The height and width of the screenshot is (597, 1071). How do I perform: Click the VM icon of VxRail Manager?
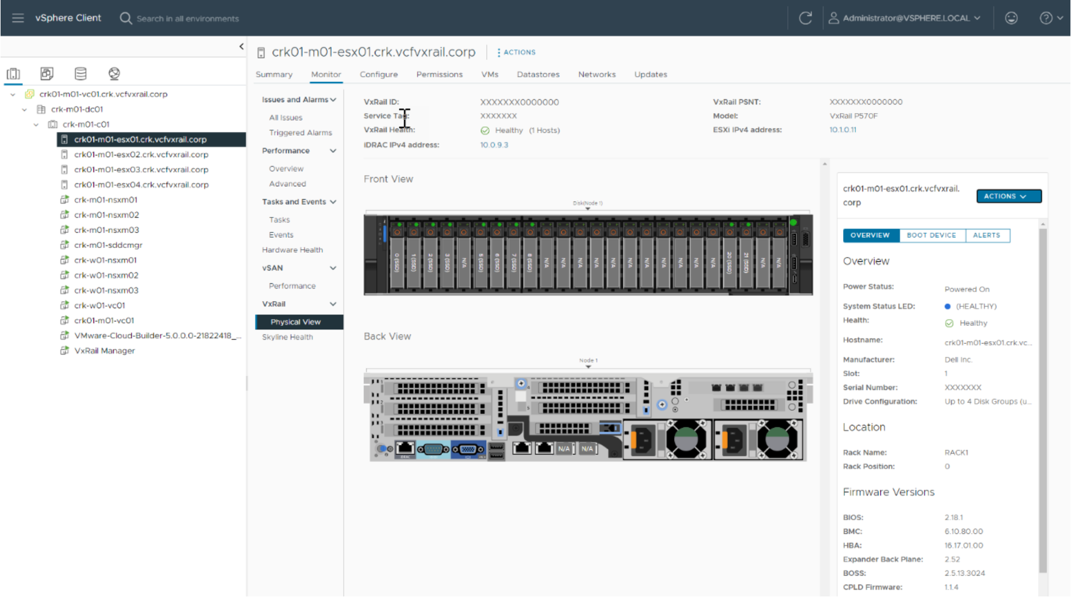[65, 350]
